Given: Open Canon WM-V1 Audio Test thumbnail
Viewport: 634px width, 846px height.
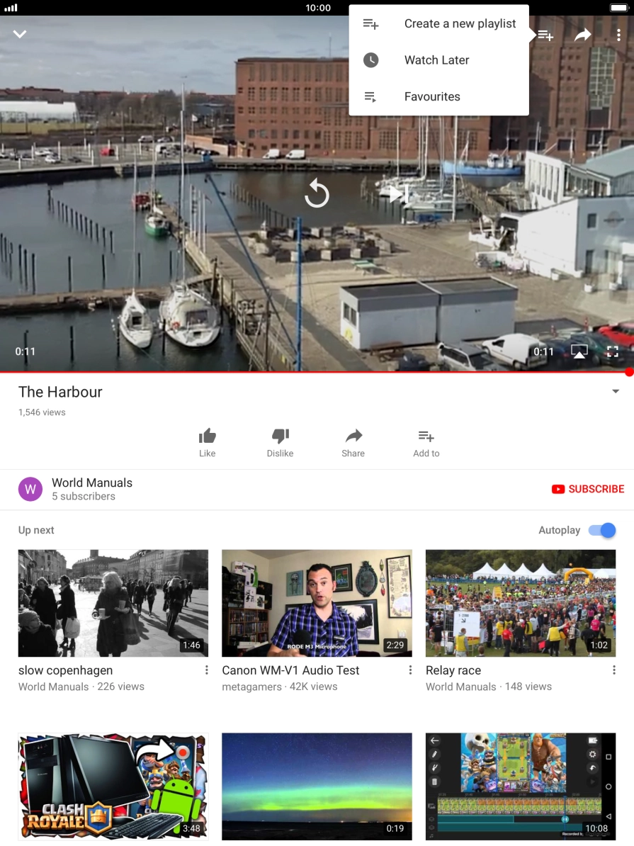Looking at the screenshot, I should coord(317,603).
